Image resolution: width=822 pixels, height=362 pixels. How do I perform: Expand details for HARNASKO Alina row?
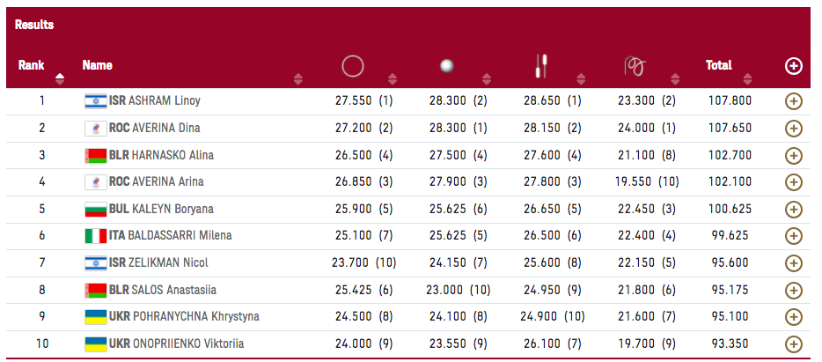(793, 155)
